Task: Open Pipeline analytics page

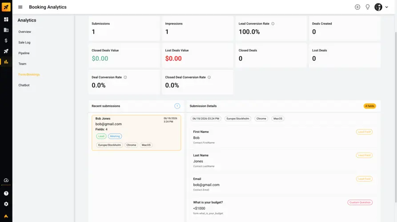Action: (x=24, y=53)
